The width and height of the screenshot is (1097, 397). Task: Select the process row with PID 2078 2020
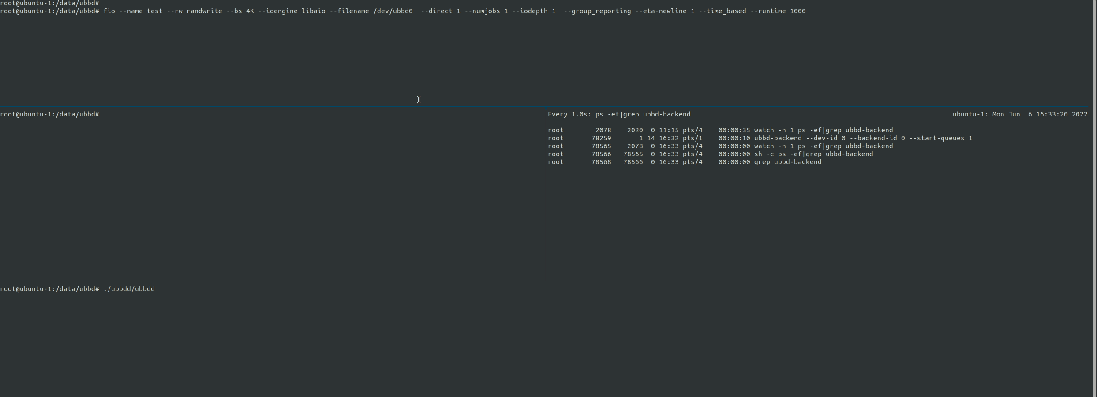720,130
